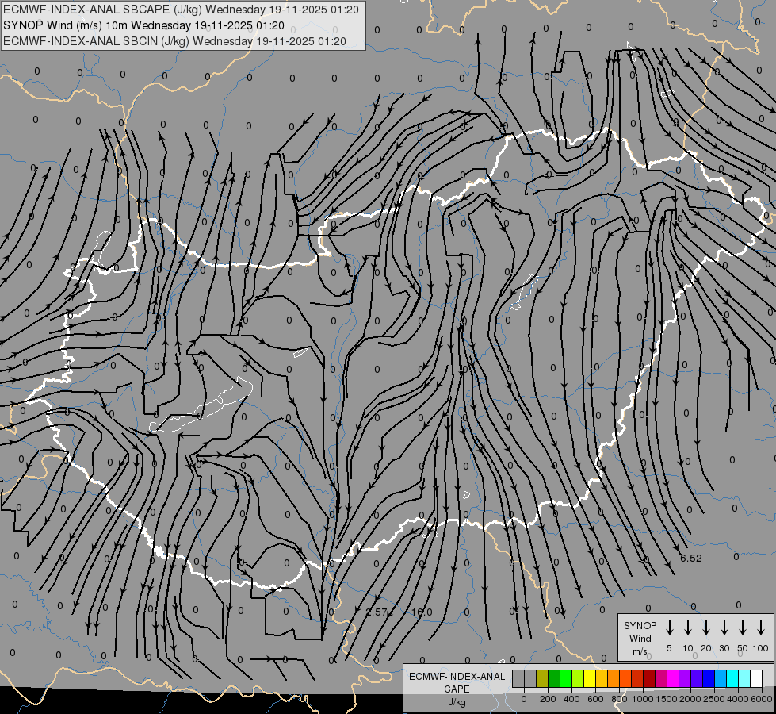Viewport: 776px width, 714px height.
Task: Click the SYNOP Wind 10m header line
Action: pyautogui.click(x=143, y=25)
